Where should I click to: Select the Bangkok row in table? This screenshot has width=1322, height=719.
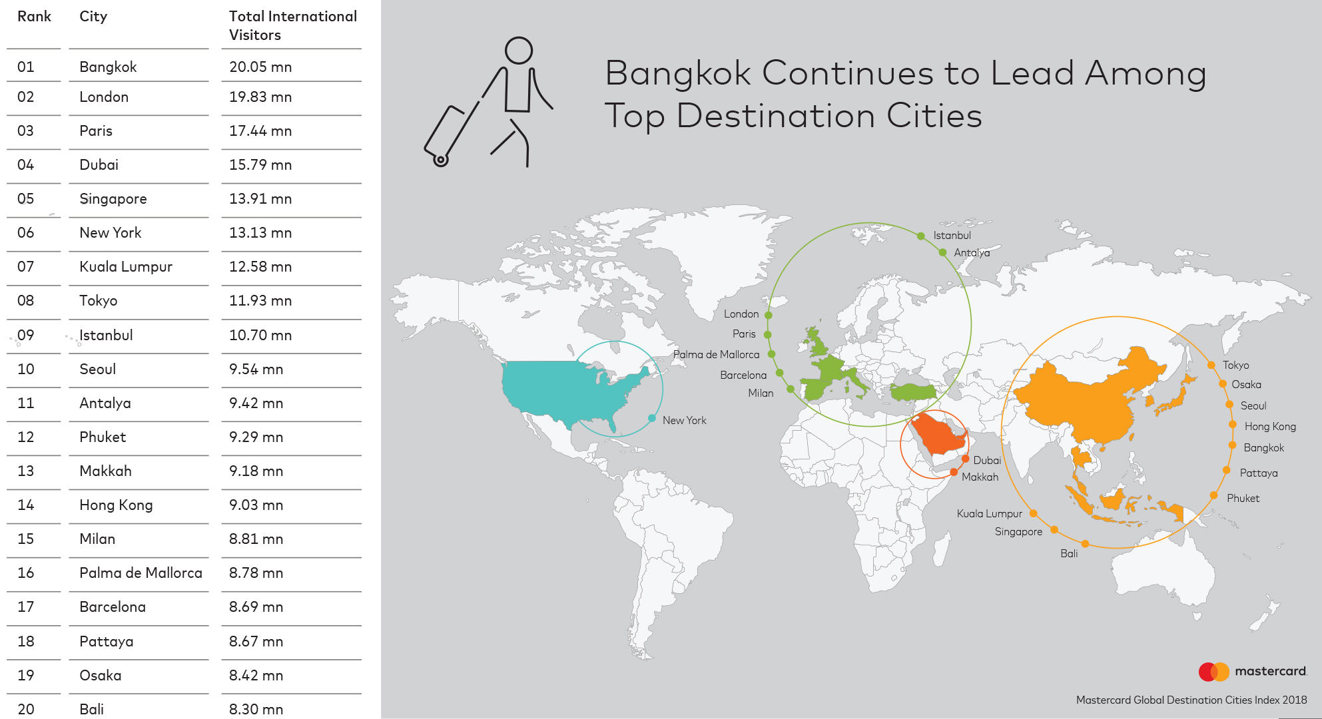click(108, 67)
